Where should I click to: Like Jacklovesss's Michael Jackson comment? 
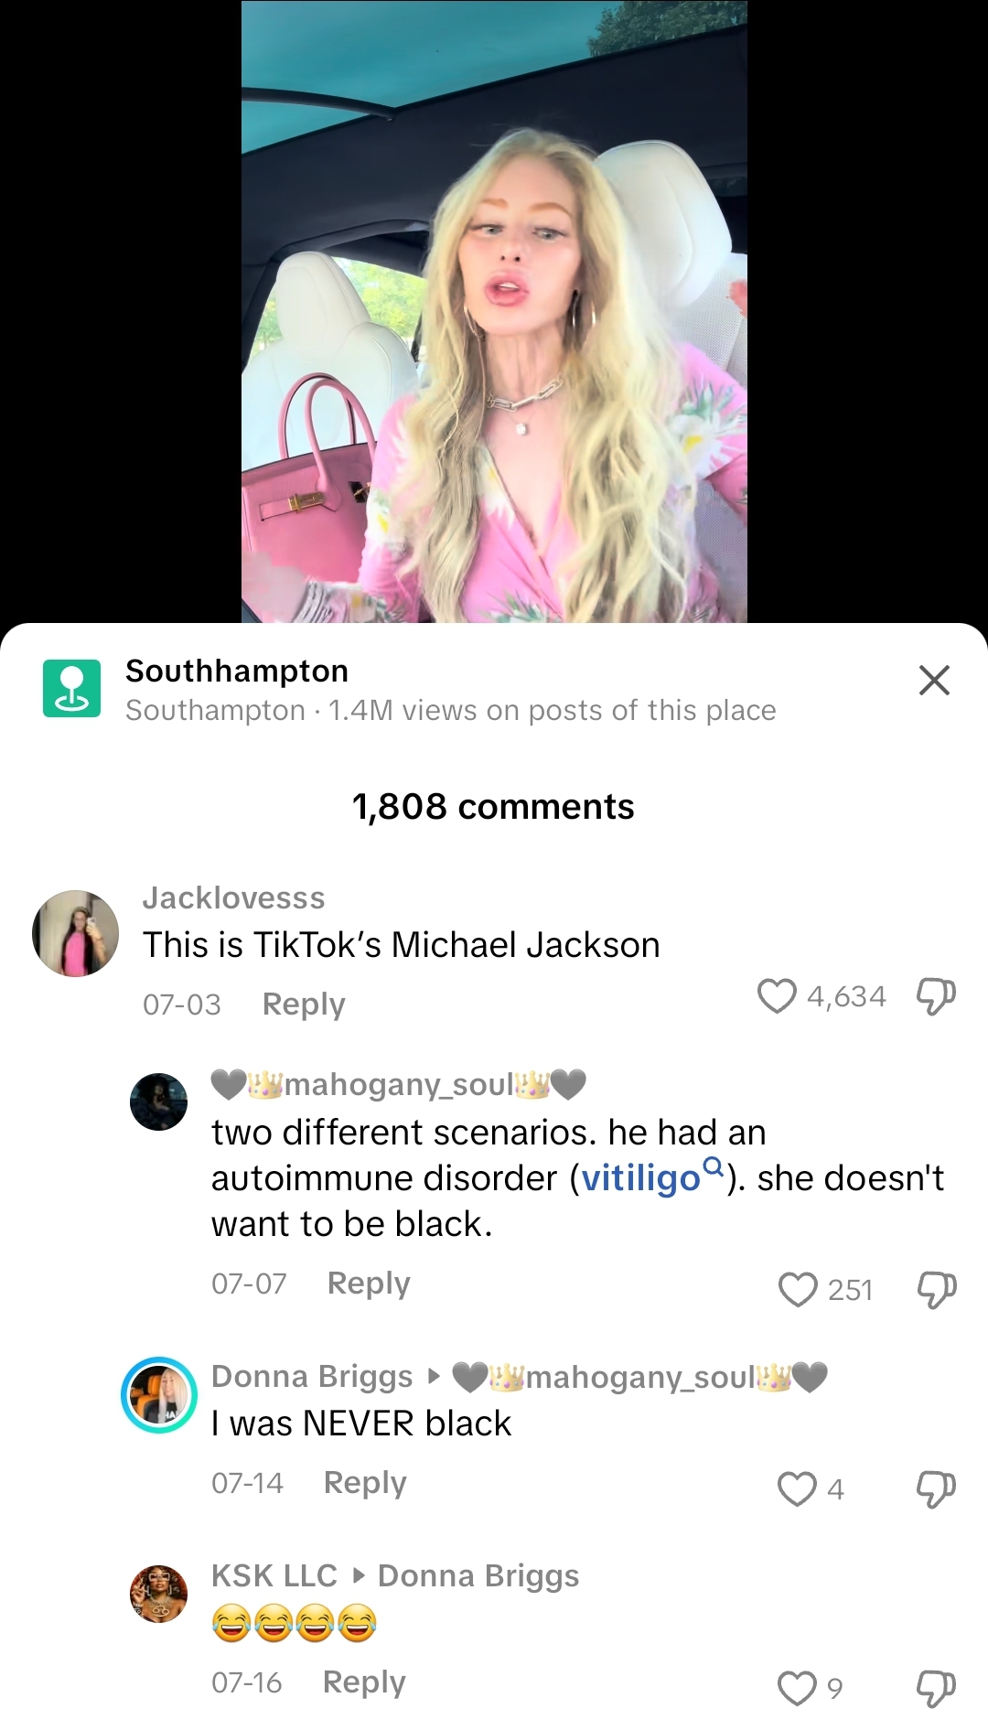[777, 995]
